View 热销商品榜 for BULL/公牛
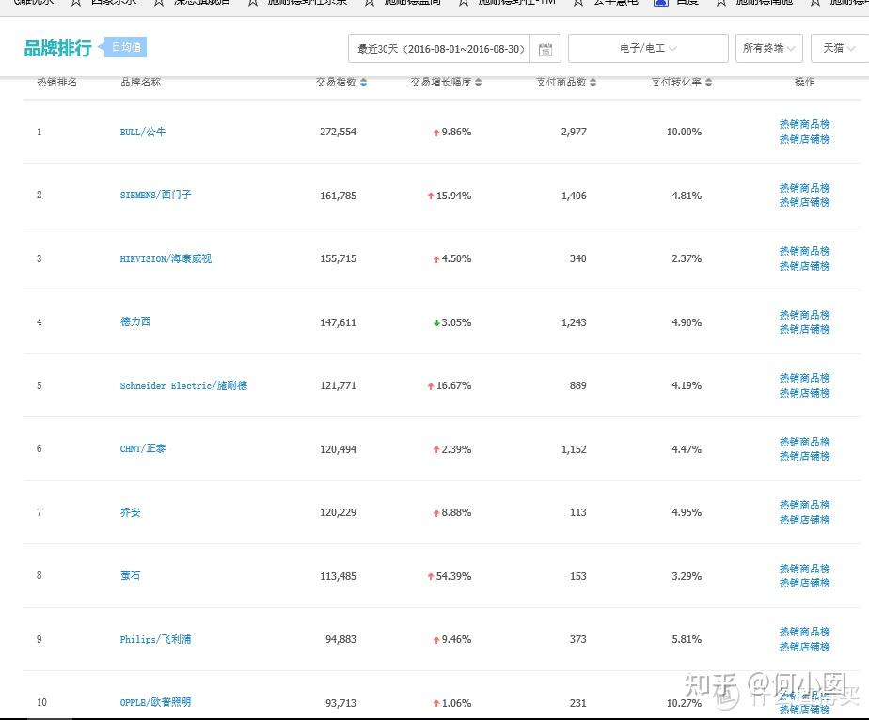This screenshot has height=720, width=869. (x=805, y=124)
